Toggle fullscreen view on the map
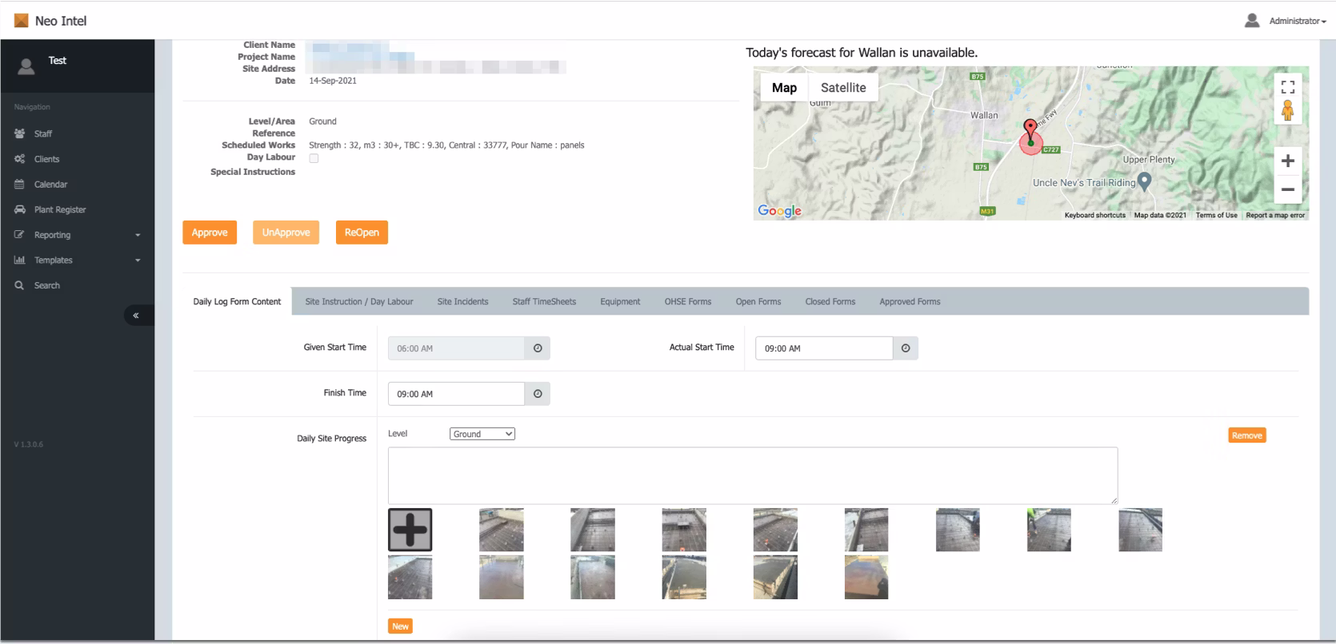 [1287, 86]
